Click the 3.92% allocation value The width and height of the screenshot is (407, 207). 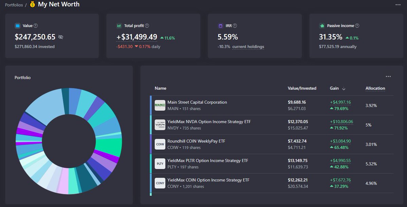pos(371,106)
